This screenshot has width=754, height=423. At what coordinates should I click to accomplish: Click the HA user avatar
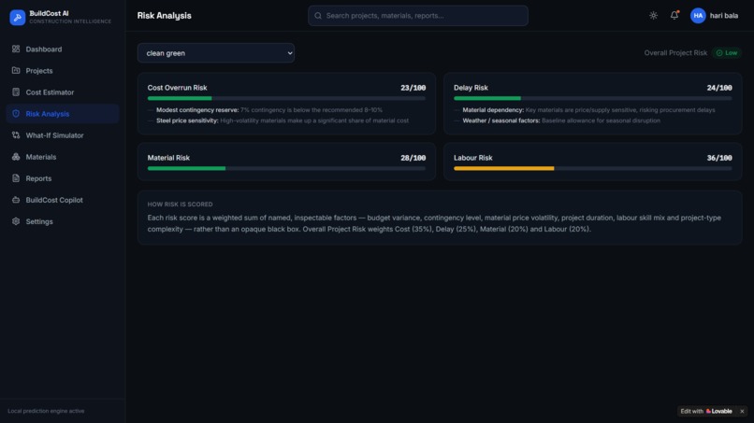698,15
